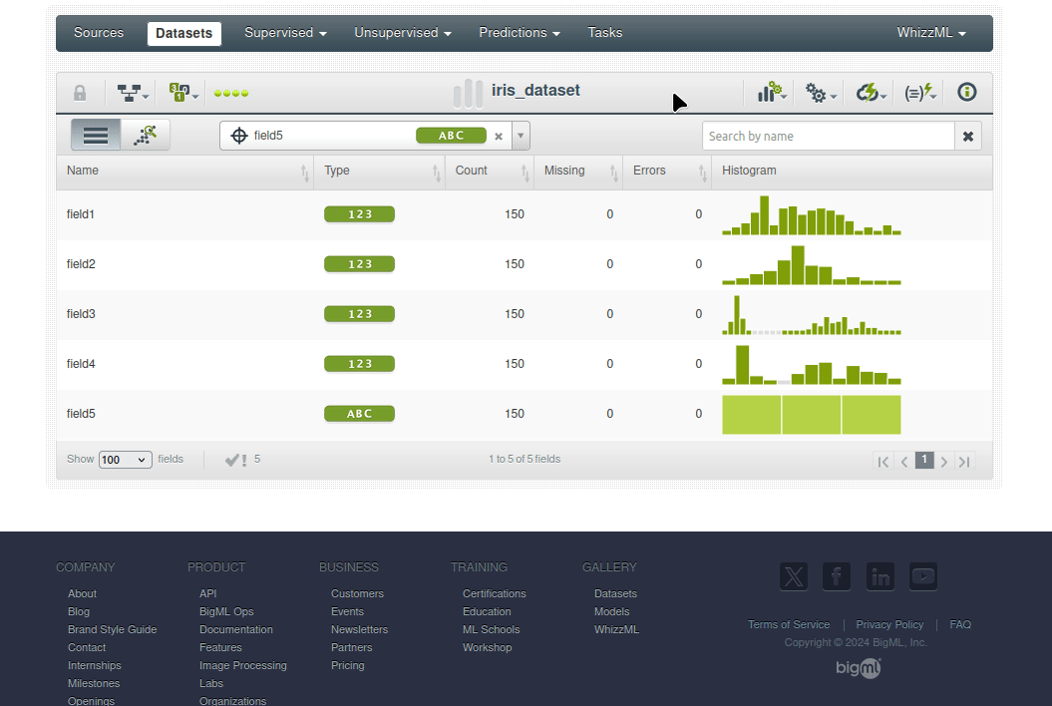Open the Supervised menu
Screen dimensions: 1052x706
(285, 33)
